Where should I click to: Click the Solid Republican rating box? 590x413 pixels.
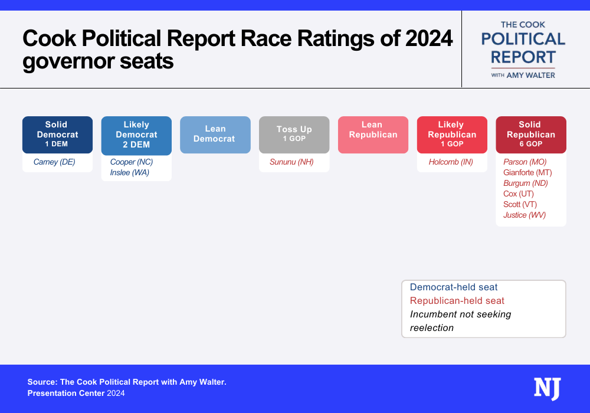tap(530, 135)
